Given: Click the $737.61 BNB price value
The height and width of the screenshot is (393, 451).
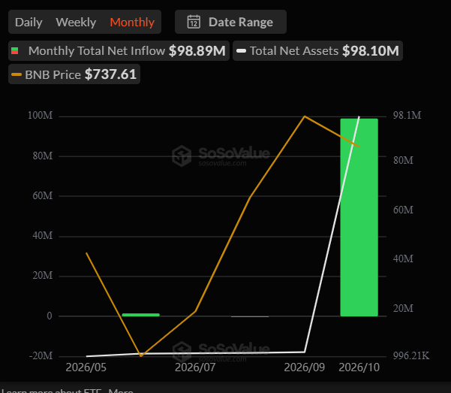Looking at the screenshot, I should 110,74.
